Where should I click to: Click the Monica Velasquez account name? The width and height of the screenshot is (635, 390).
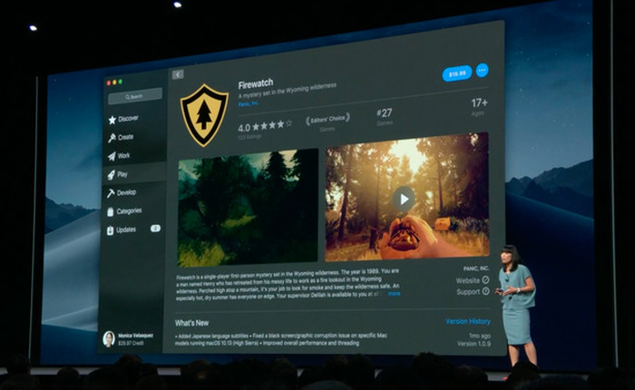pyautogui.click(x=136, y=336)
